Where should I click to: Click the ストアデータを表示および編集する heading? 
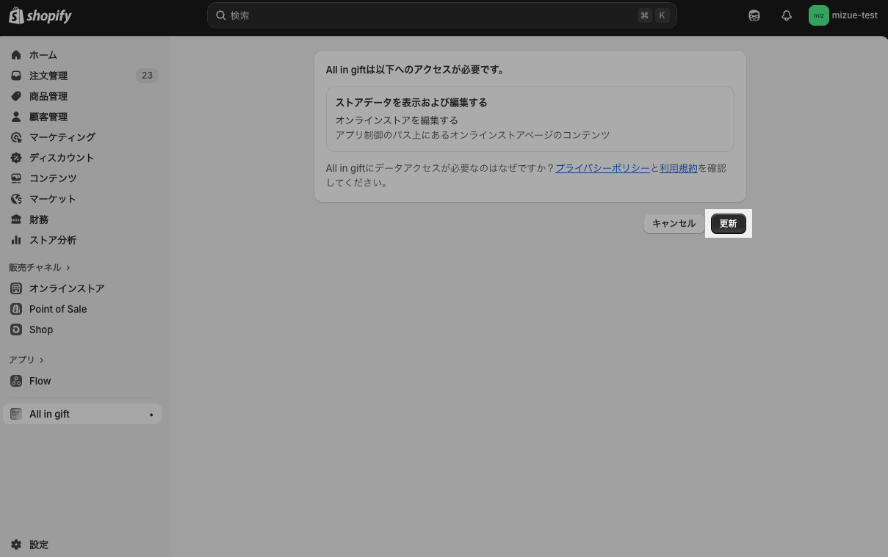click(x=411, y=103)
